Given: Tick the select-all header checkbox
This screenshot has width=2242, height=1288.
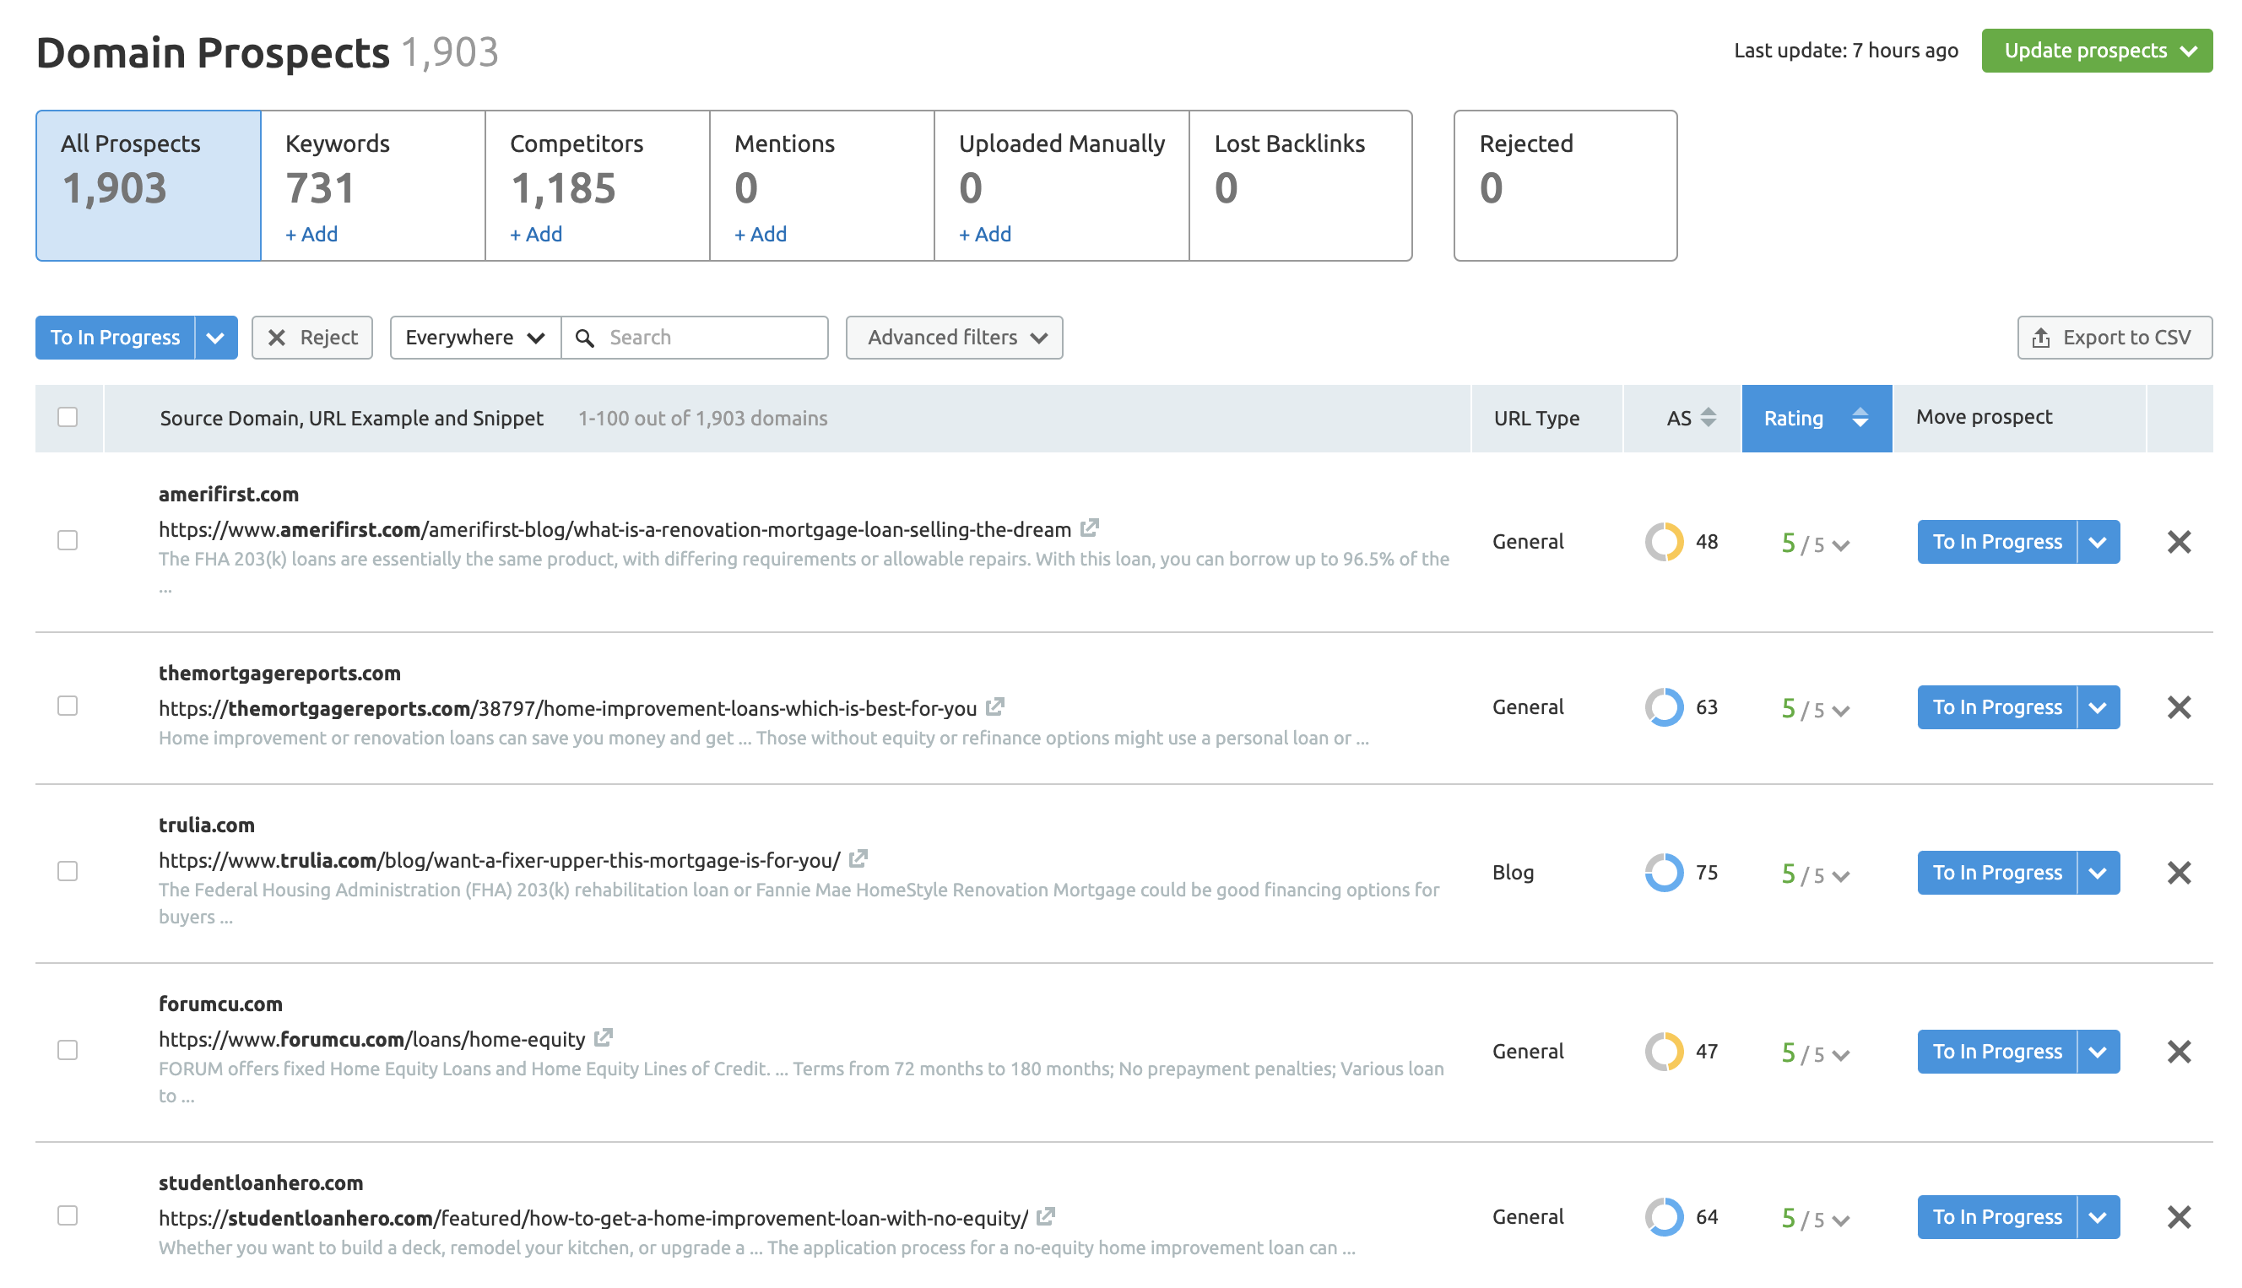Looking at the screenshot, I should click(x=68, y=417).
